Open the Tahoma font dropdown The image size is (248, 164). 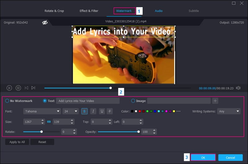42,111
